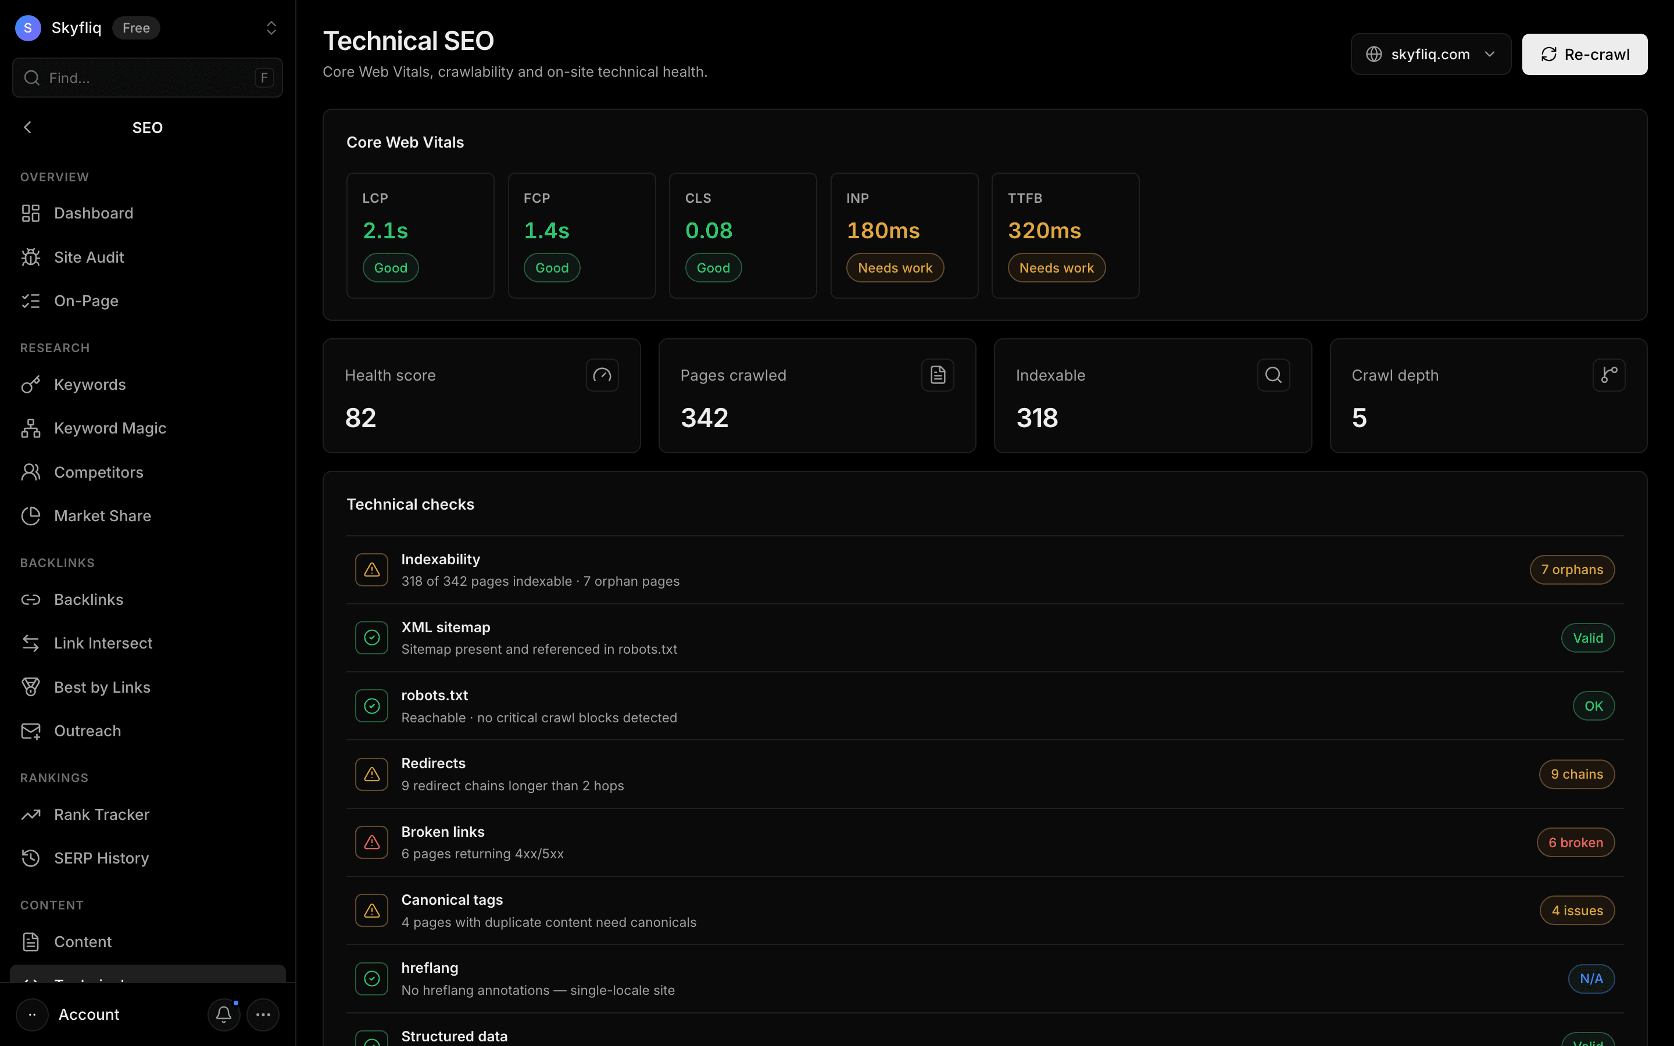Click the SERP History clock icon

pos(30,858)
